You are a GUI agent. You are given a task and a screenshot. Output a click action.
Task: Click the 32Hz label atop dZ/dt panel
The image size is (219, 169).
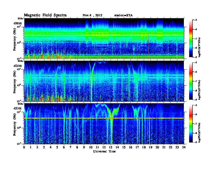[20, 104]
